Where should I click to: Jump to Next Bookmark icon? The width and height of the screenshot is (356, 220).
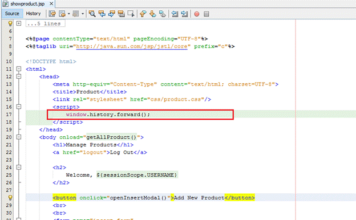coord(152,14)
